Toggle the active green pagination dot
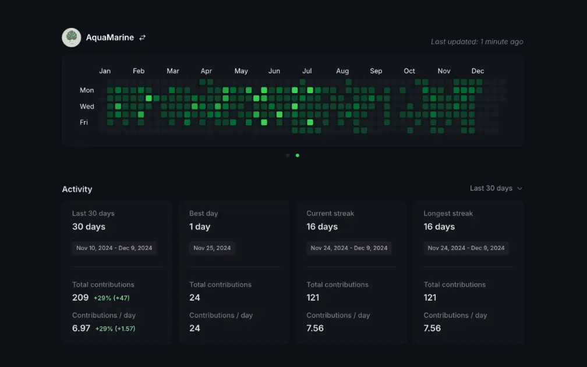The image size is (587, 367). 298,156
